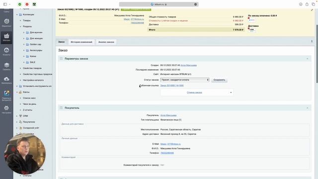Click the Итого total row
This screenshot has height=179, width=318.
[x=196, y=30]
